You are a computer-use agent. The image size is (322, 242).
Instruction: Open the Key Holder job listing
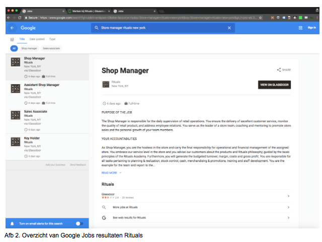pos(47,147)
